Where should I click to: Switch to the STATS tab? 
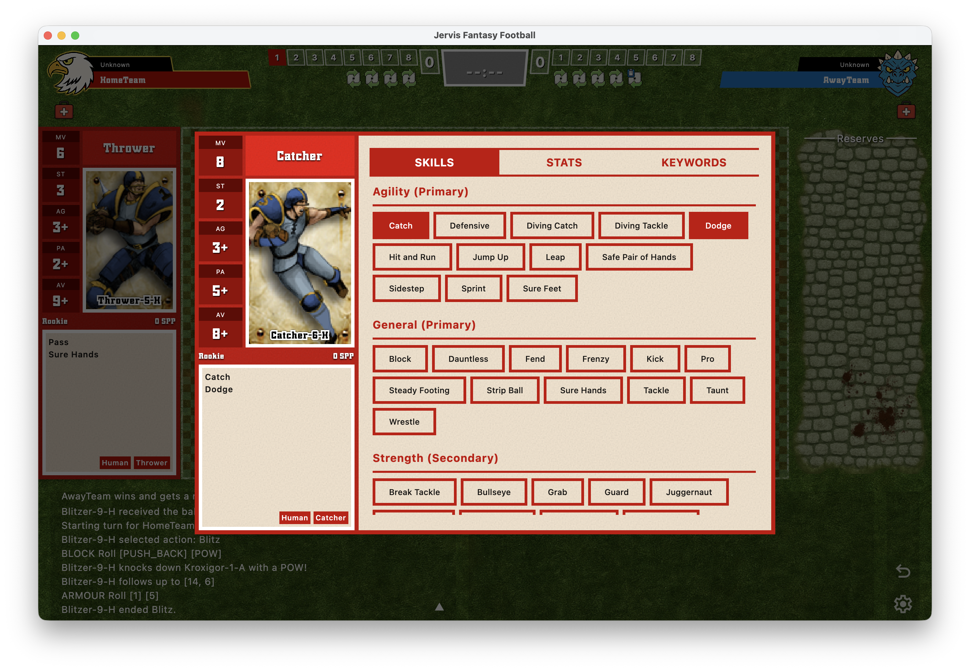click(x=564, y=163)
